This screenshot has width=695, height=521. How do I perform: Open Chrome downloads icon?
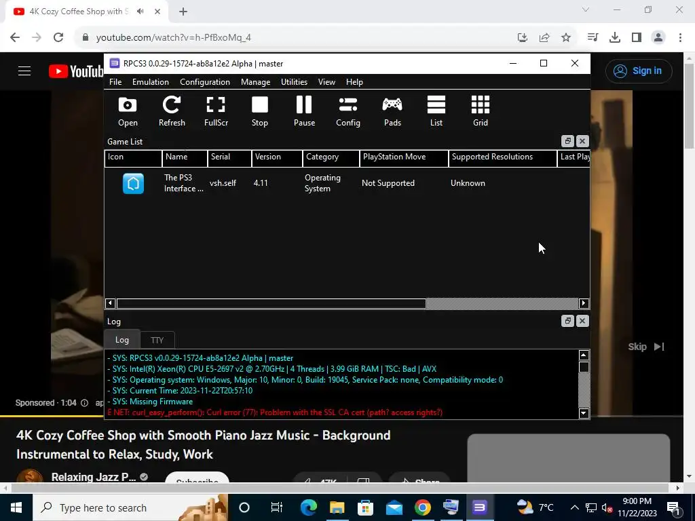(615, 38)
